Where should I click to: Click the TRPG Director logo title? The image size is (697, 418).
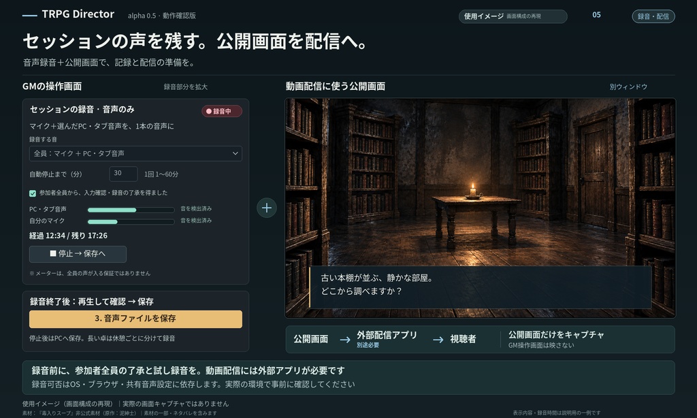tap(78, 14)
